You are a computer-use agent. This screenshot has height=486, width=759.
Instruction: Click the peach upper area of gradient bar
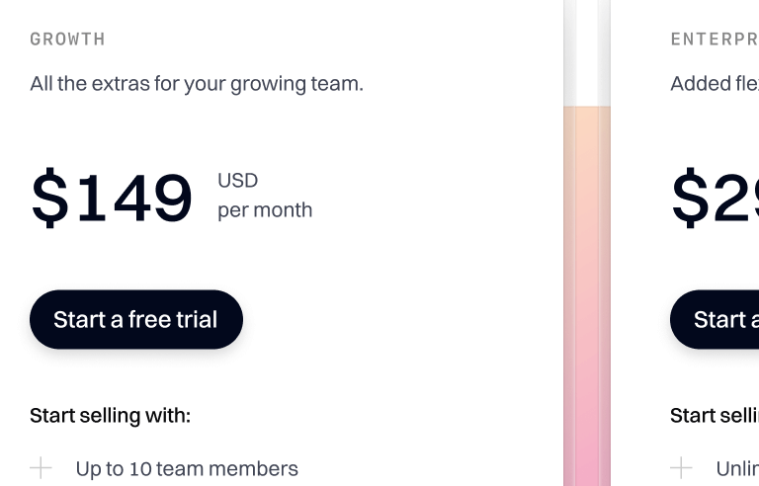tap(587, 148)
